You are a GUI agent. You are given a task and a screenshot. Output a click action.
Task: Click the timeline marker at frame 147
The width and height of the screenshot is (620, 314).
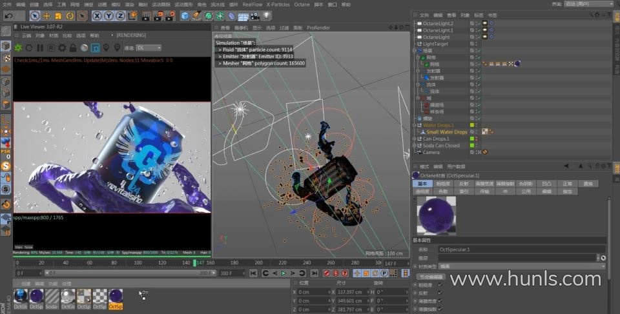(x=194, y=262)
